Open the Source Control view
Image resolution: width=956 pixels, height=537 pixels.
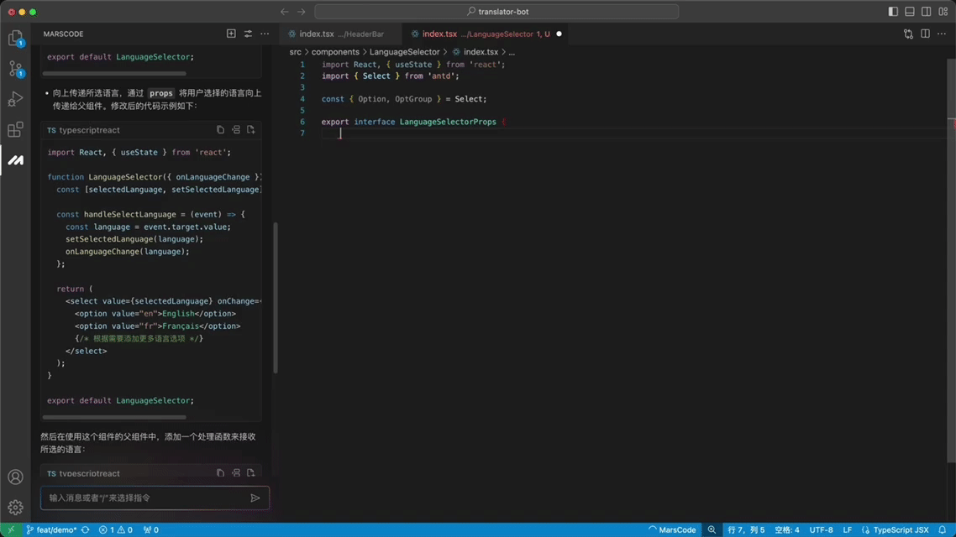pos(15,69)
